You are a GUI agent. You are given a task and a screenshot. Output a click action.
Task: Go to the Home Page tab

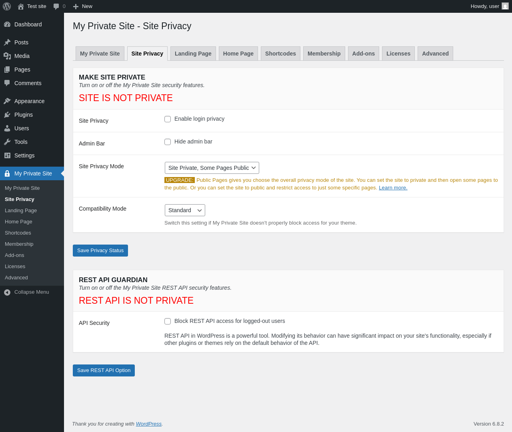tap(238, 54)
